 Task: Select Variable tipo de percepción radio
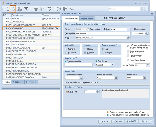103,52
